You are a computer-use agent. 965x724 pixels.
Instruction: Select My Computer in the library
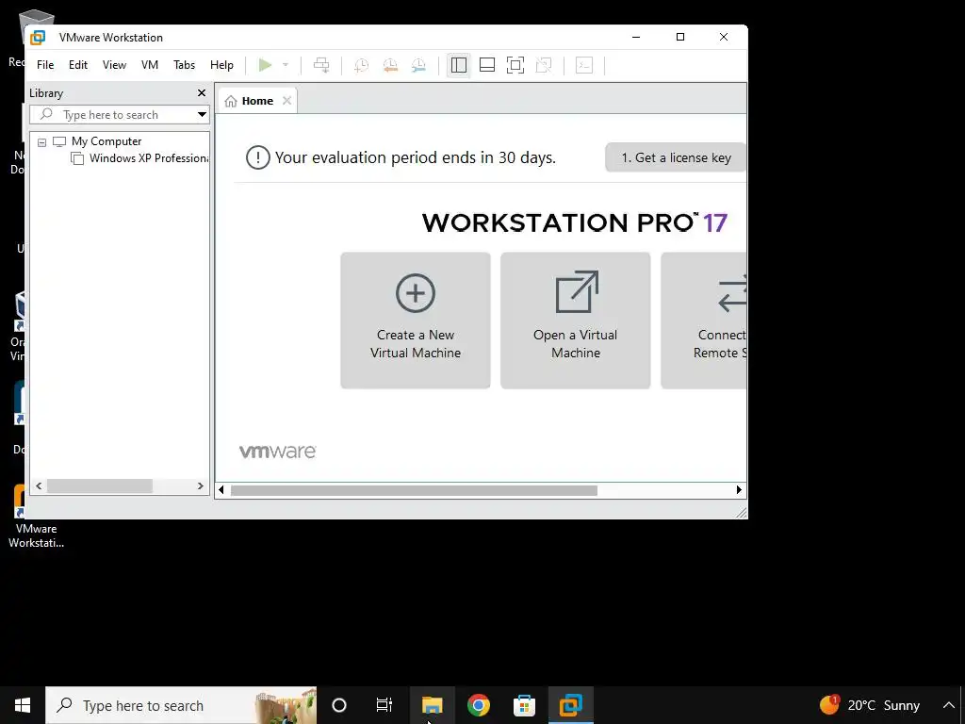106,141
